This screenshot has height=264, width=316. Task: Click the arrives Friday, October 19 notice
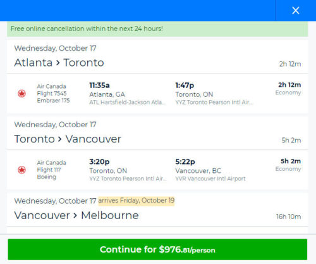tap(137, 200)
